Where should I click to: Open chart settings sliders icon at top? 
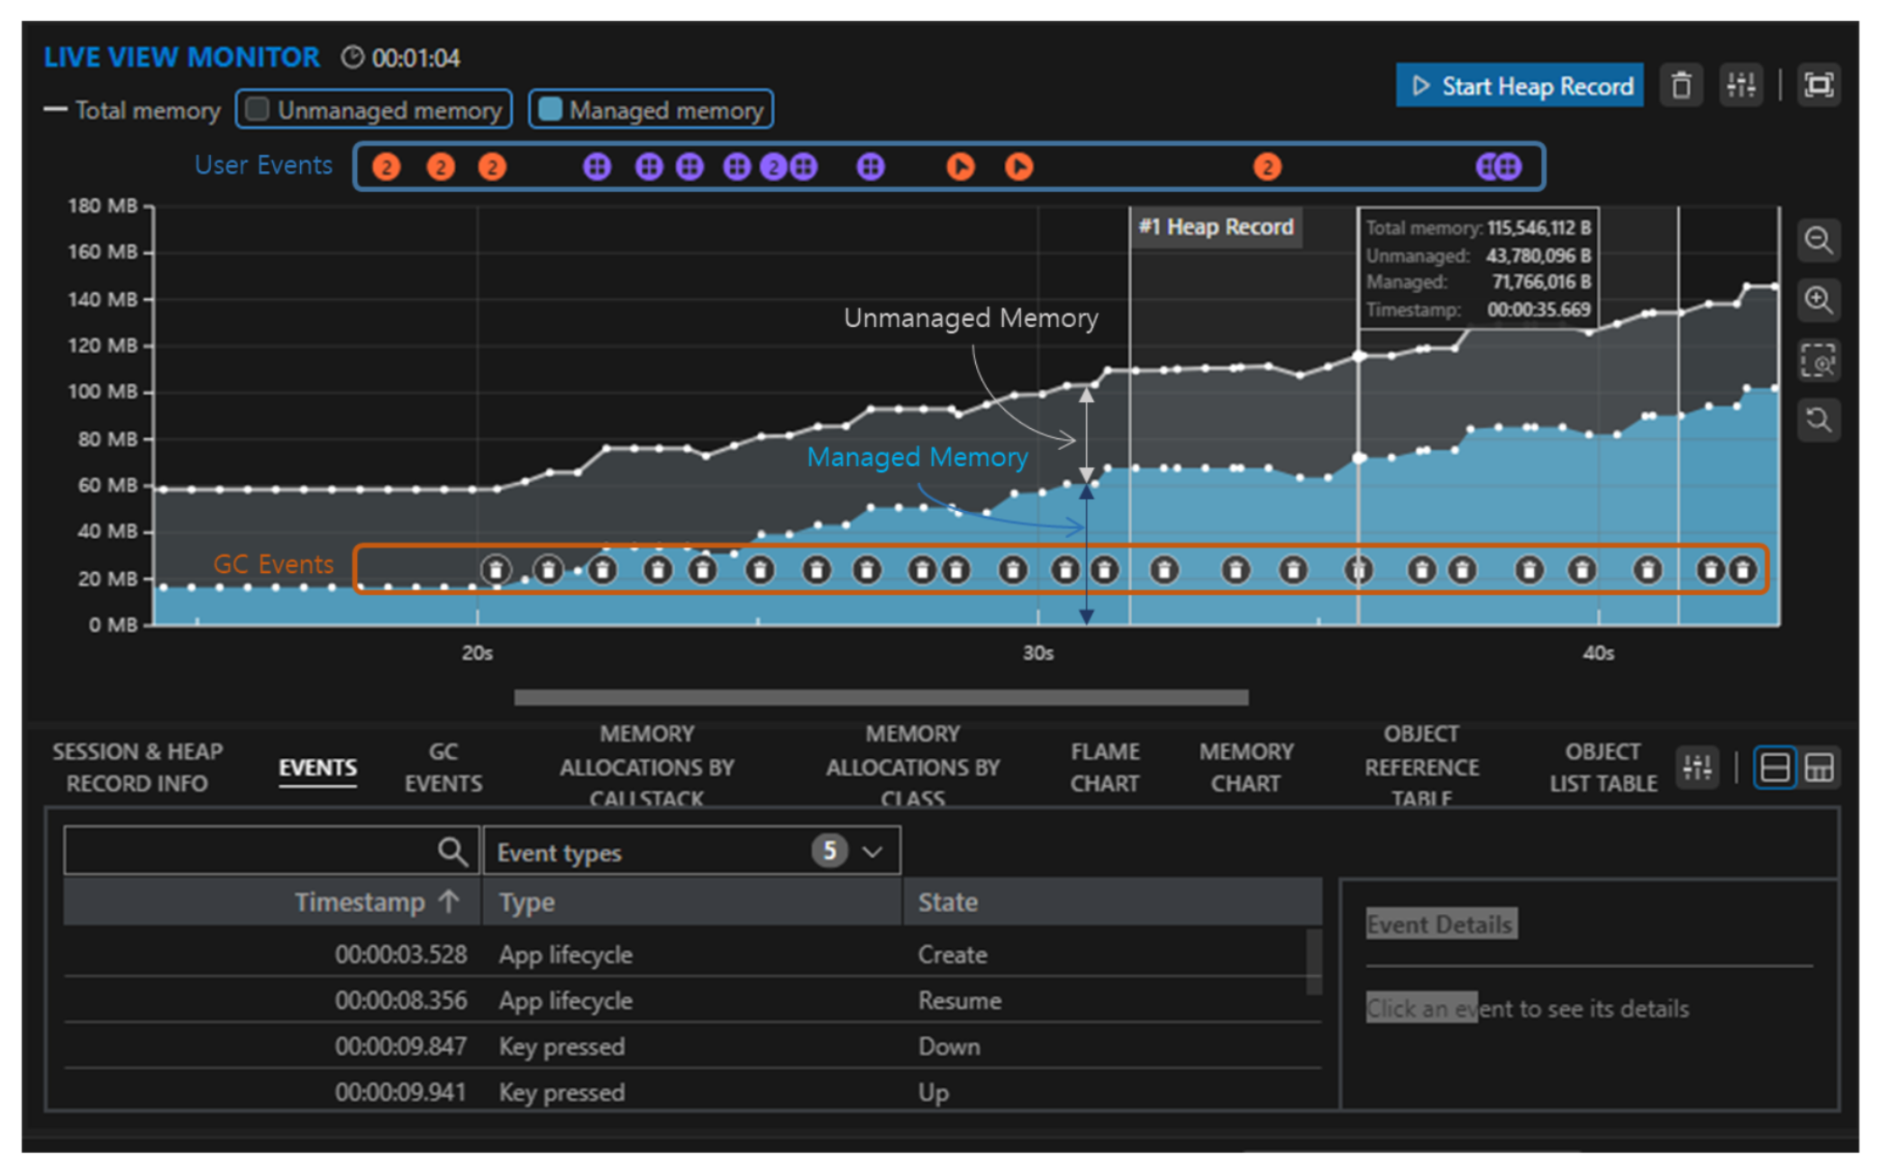tap(1740, 86)
